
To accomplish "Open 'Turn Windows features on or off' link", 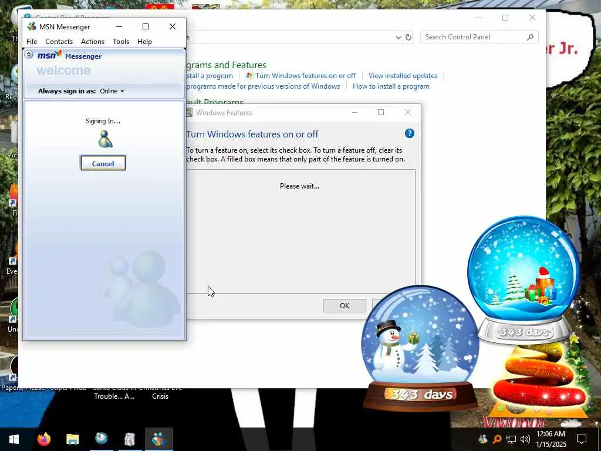I will 305,76.
